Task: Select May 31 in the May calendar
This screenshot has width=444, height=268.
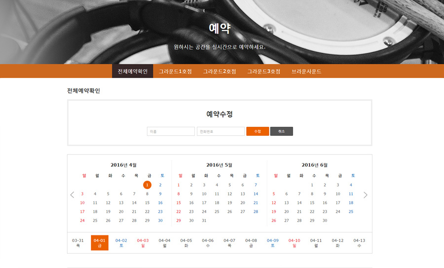Action: pos(204,221)
